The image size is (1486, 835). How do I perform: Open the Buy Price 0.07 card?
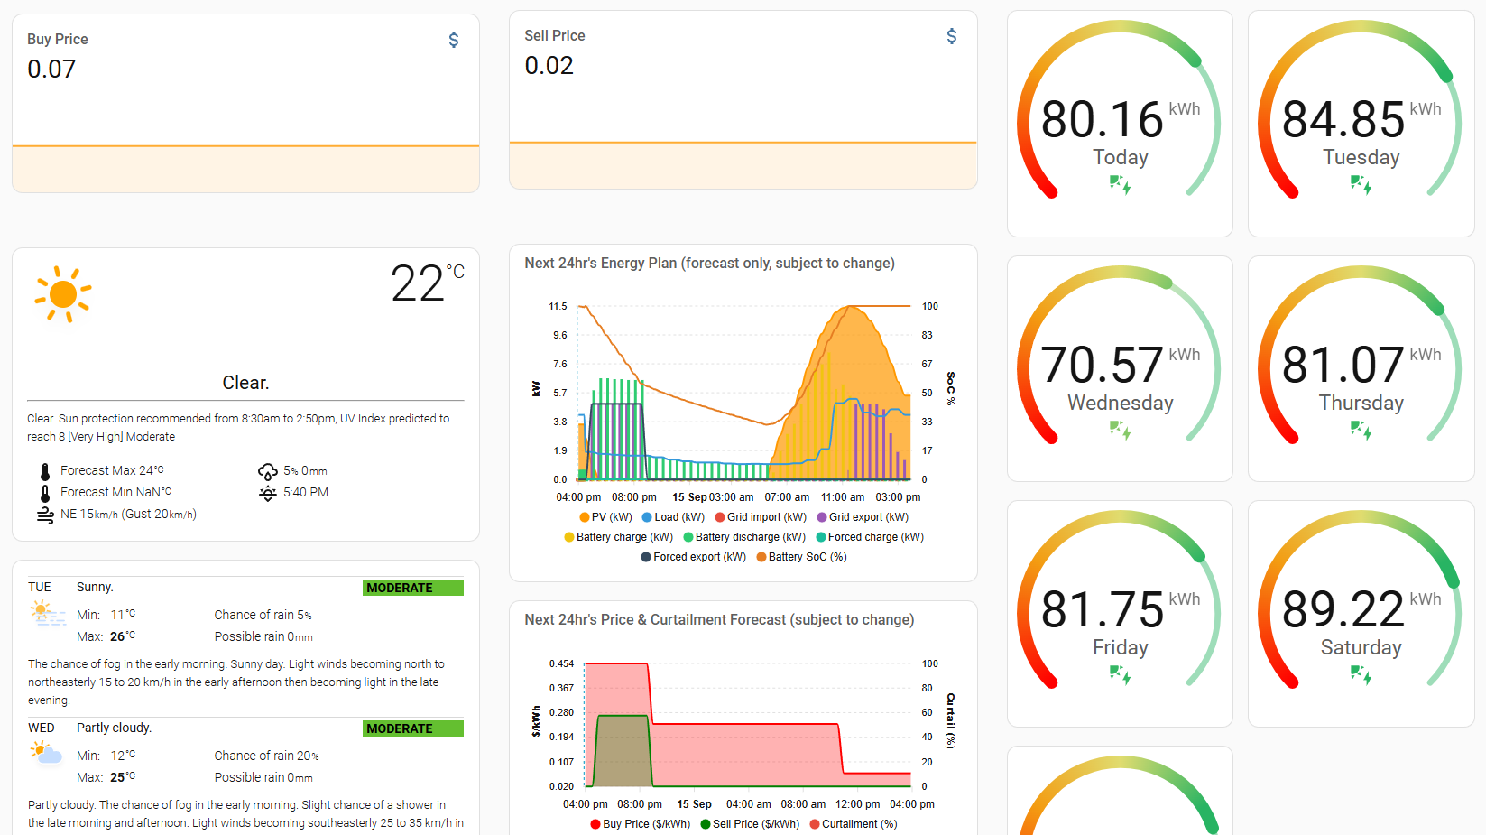click(245, 103)
